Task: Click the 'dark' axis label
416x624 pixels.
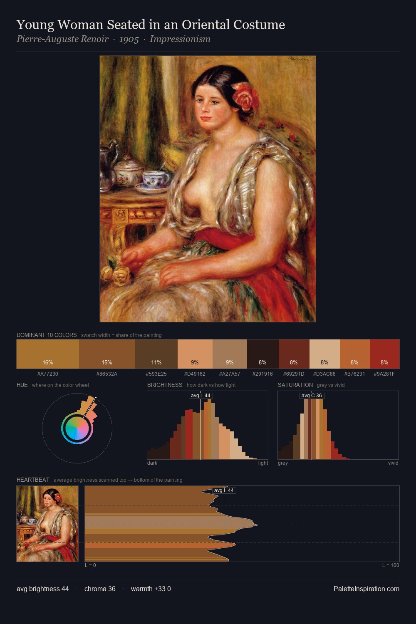Action: [x=152, y=463]
